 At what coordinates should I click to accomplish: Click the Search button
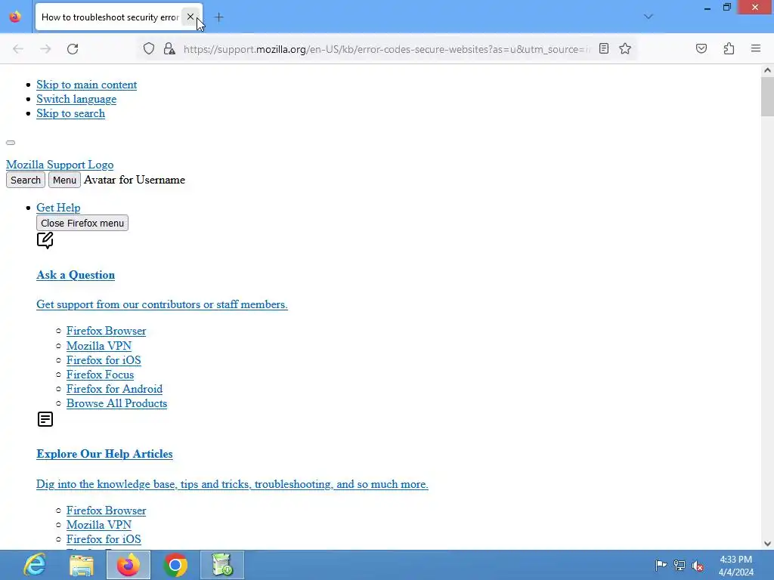[x=26, y=180]
